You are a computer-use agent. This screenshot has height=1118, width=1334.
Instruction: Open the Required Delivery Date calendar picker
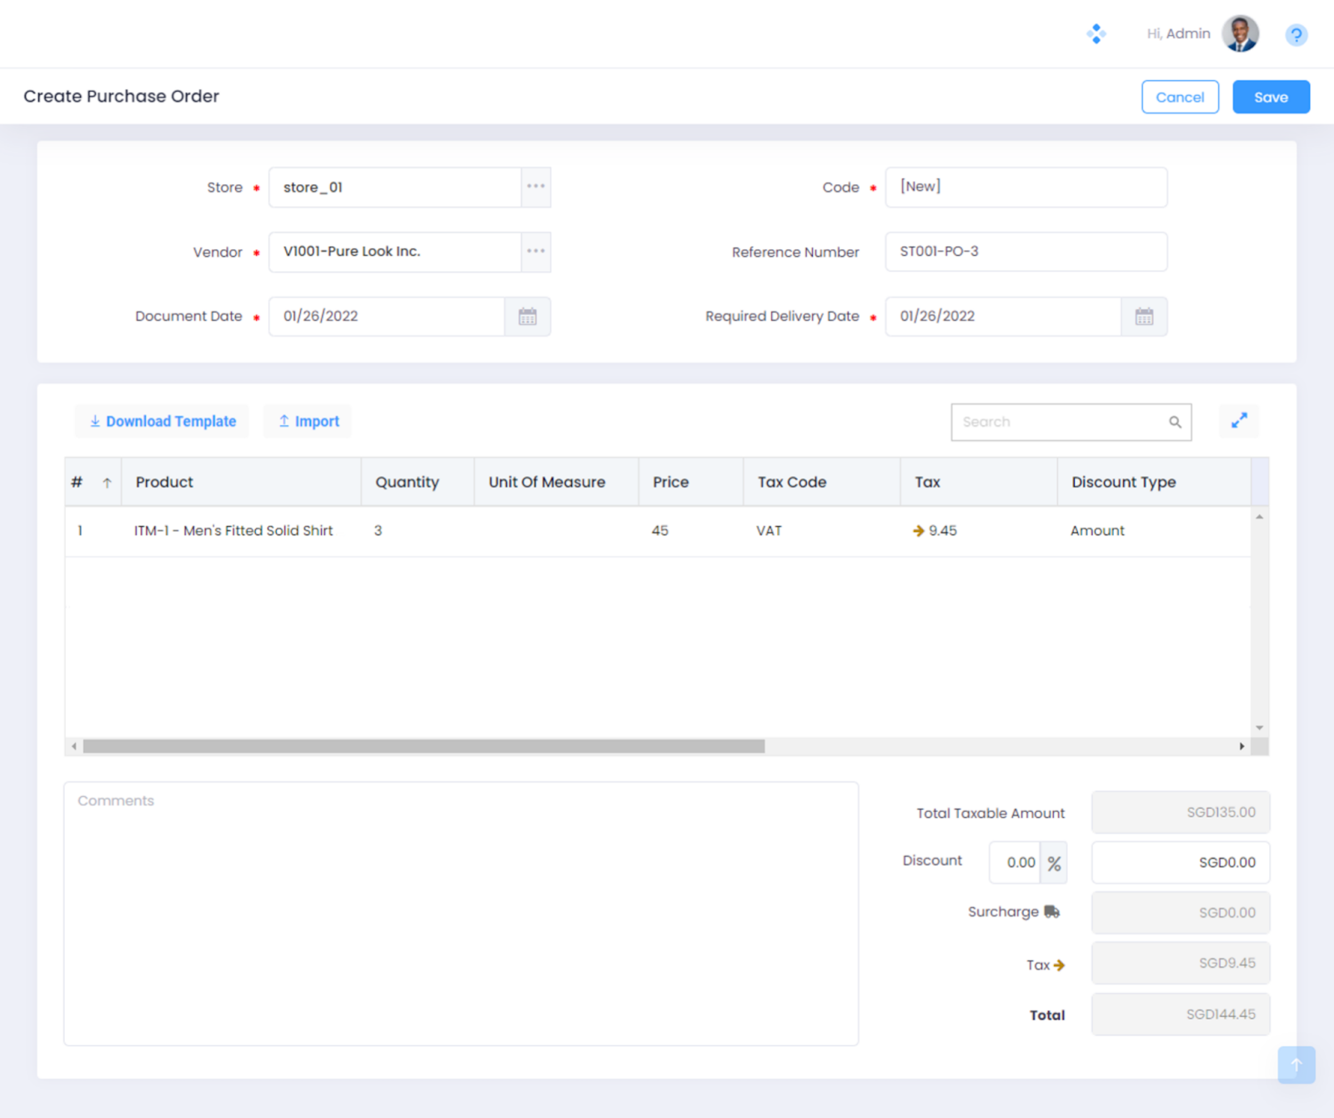[x=1144, y=317]
